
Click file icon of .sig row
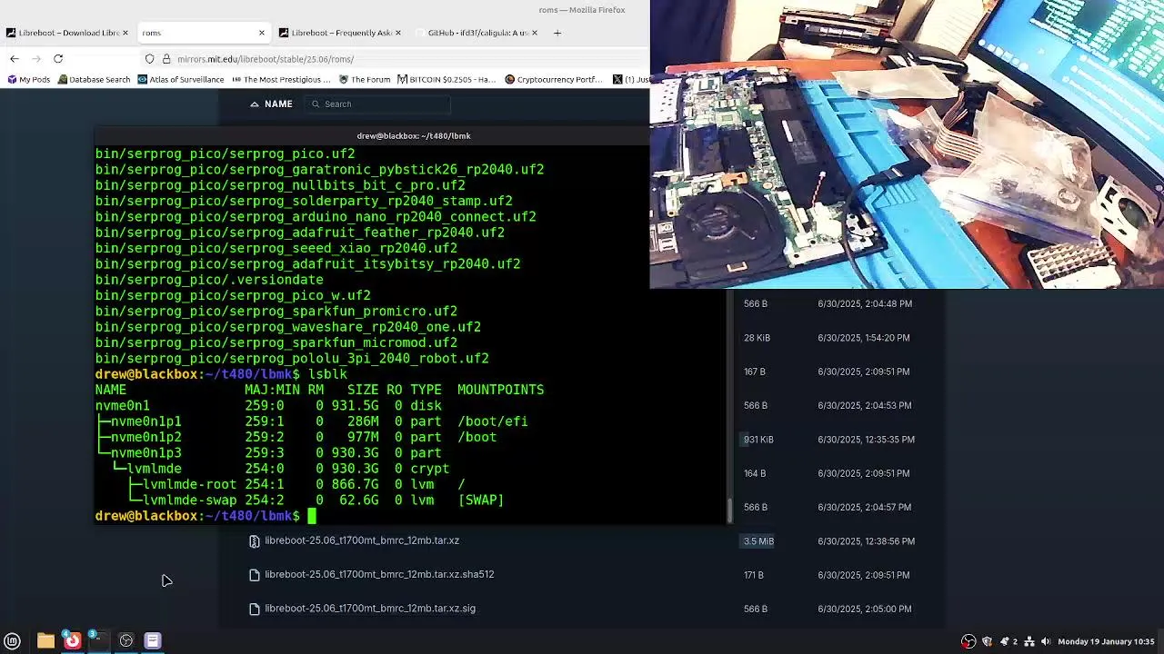[x=255, y=609]
